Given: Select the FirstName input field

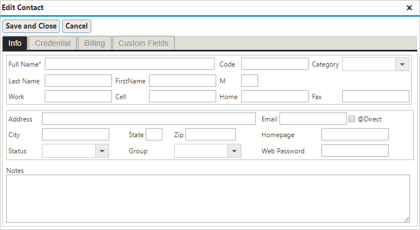Looking at the screenshot, I should (183, 81).
